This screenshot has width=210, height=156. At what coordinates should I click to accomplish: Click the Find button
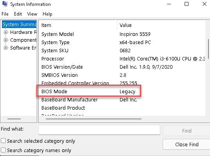coord(187,131)
